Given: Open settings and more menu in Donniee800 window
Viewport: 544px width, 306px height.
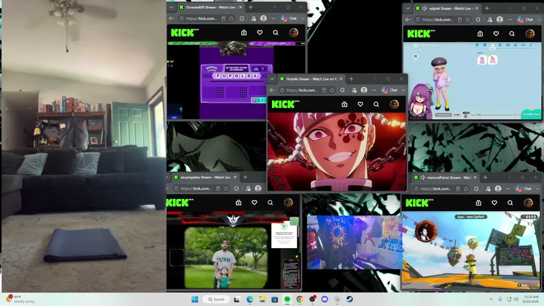Looking at the screenshot, I should click(x=274, y=19).
